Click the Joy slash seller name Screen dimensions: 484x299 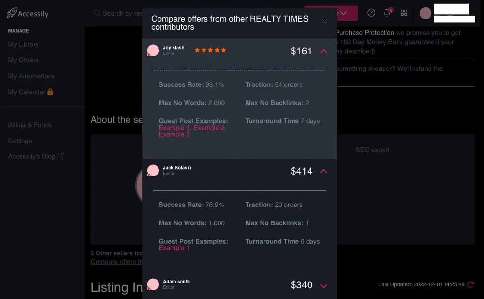174,47
